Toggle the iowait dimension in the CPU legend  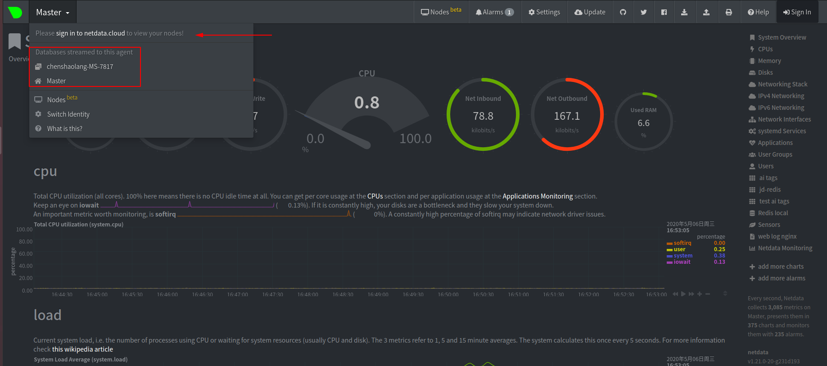pyautogui.click(x=682, y=262)
